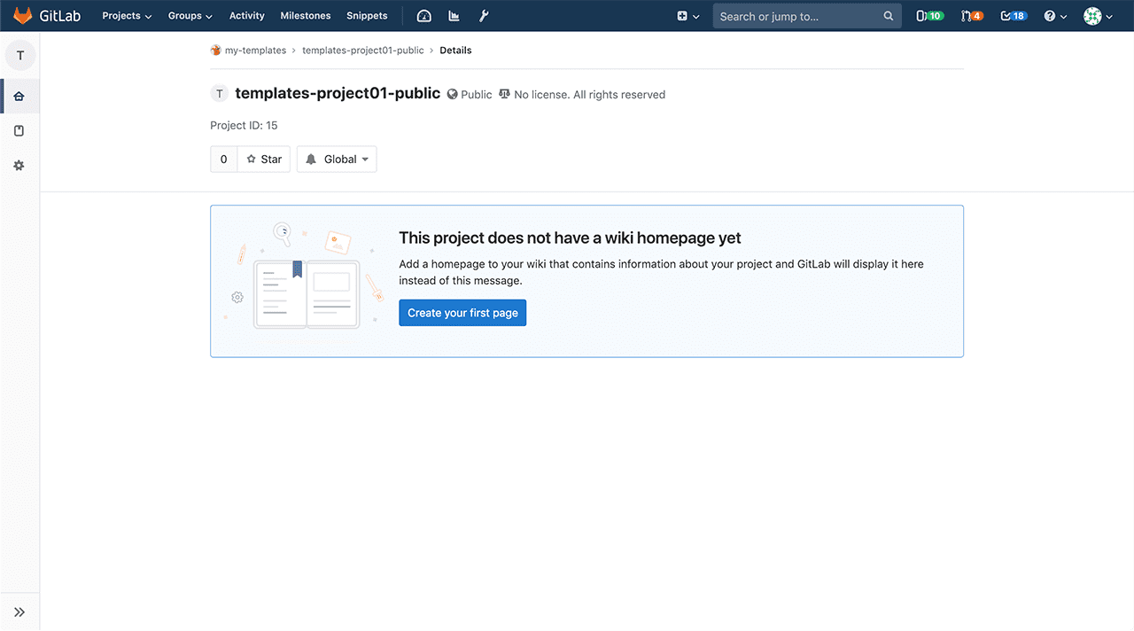Open project Settings via the gear icon
The width and height of the screenshot is (1134, 631).
[19, 165]
